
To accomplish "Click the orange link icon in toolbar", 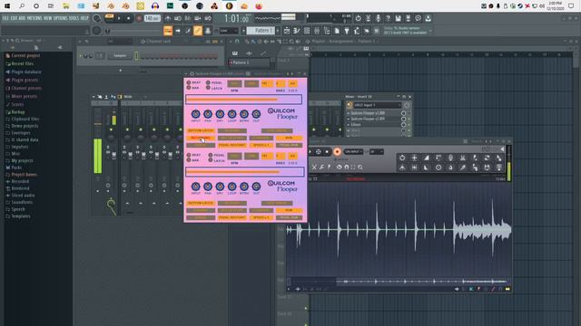I will [198, 31].
